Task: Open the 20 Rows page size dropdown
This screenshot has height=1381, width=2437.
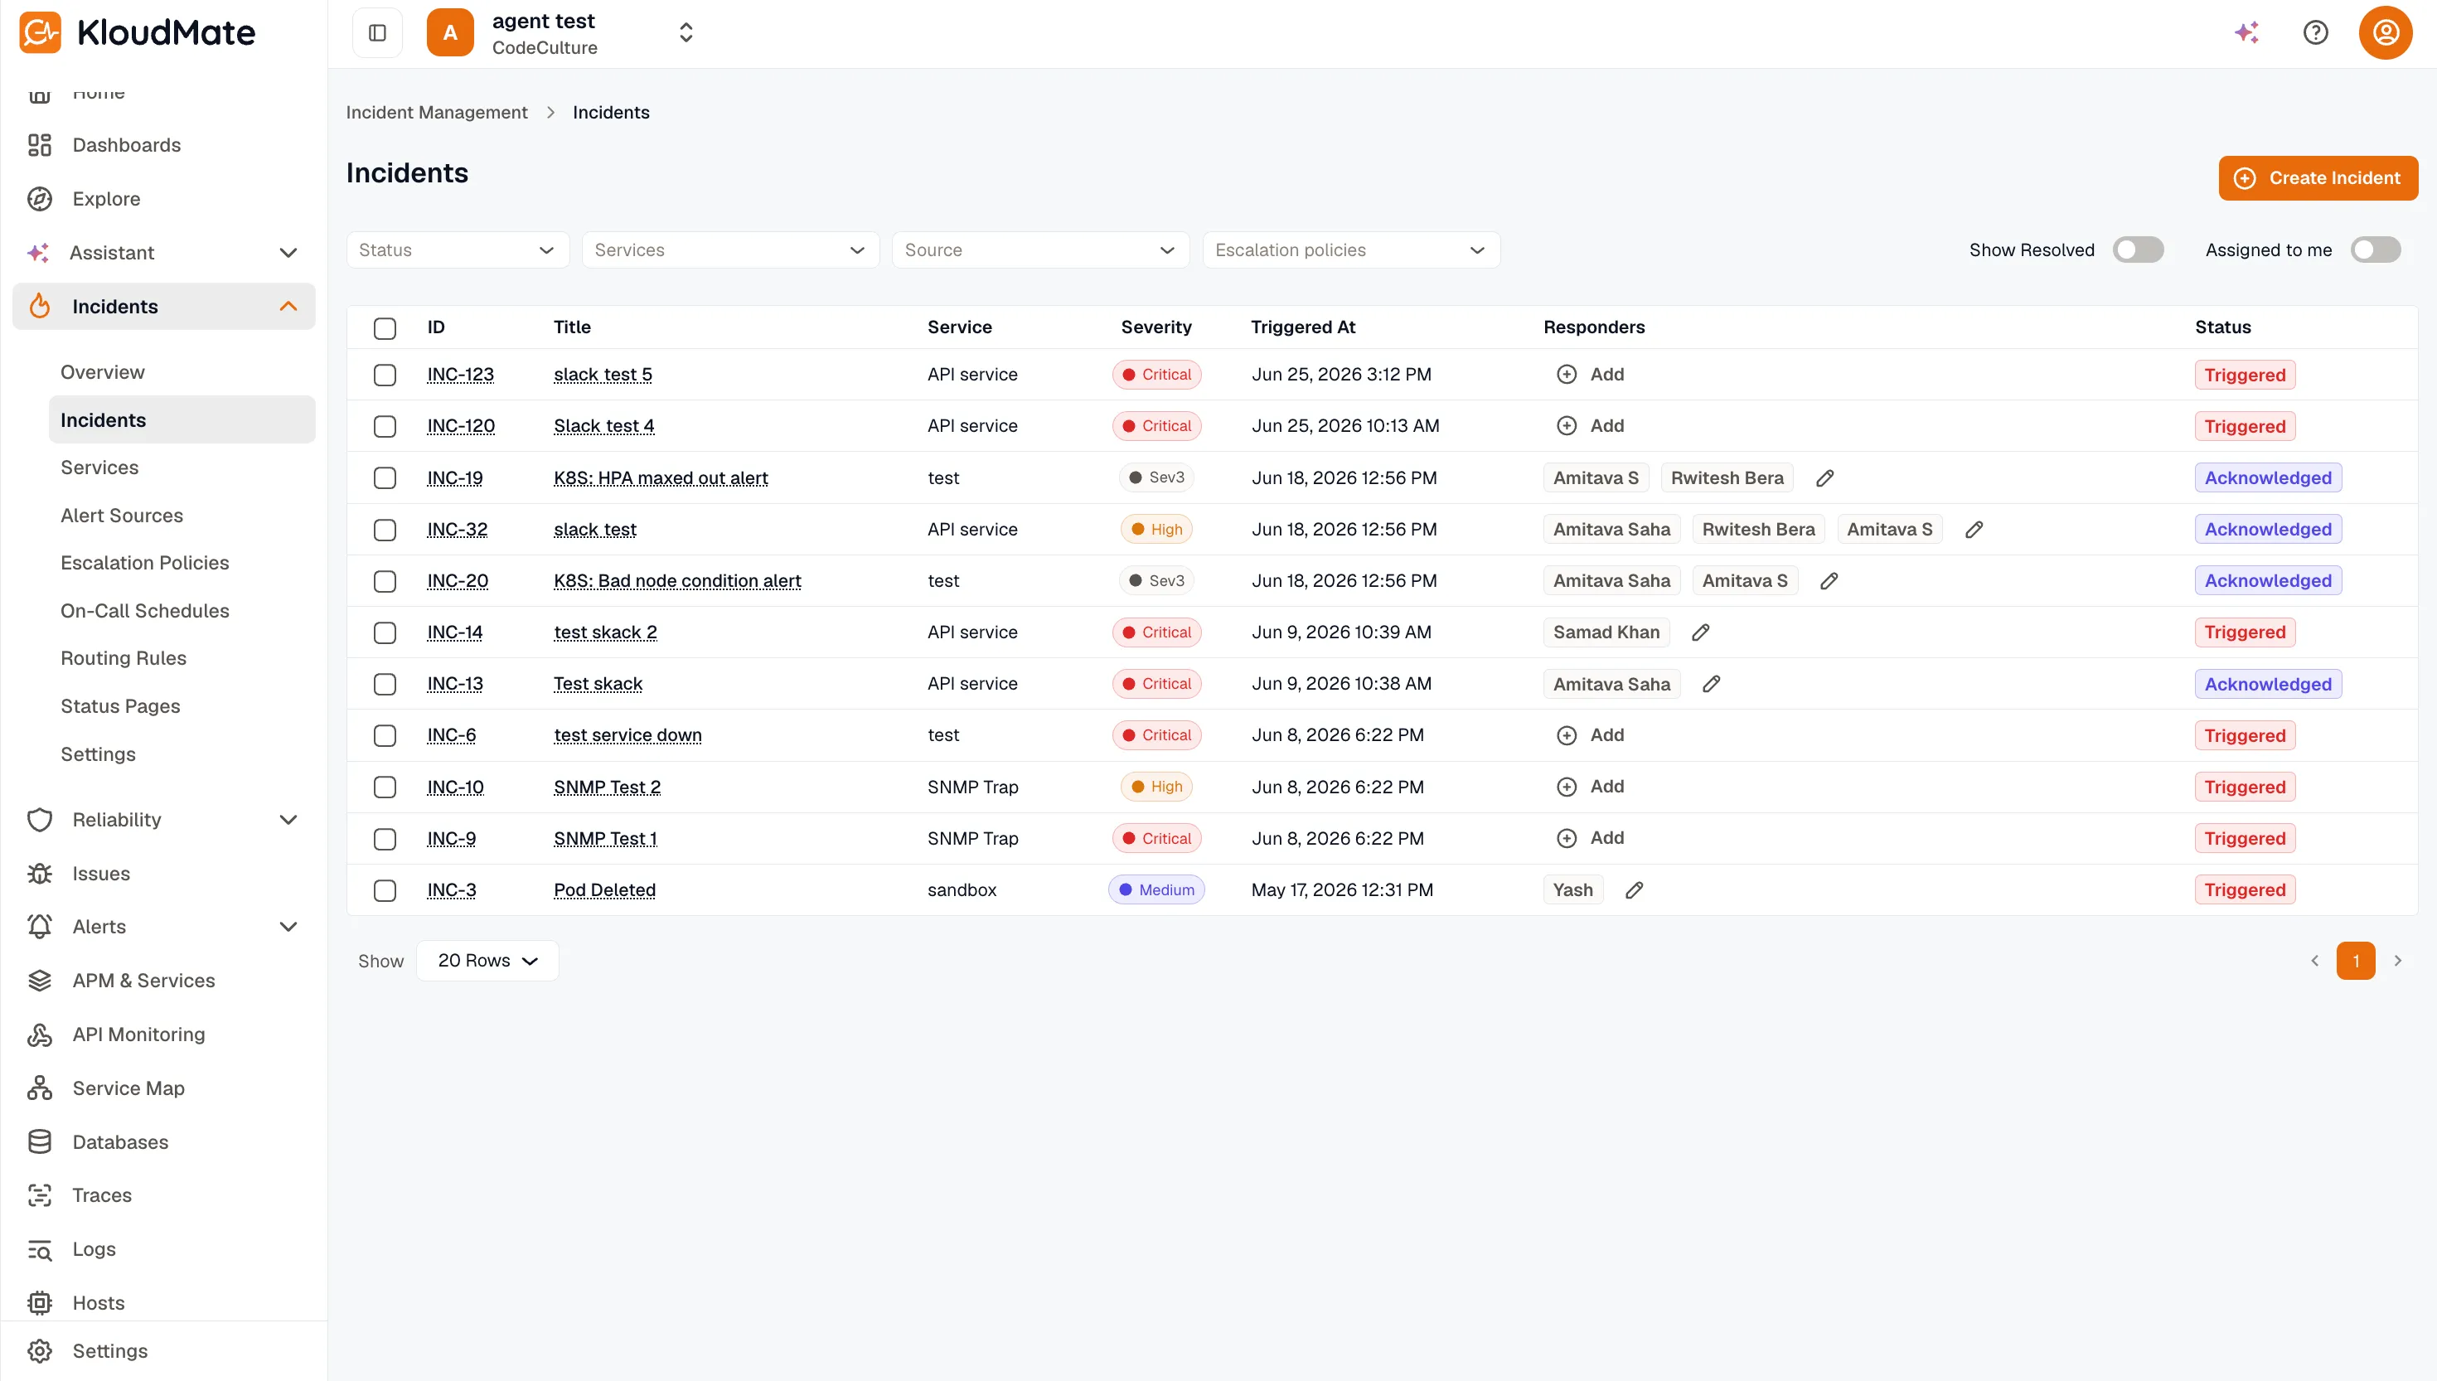Action: coord(487,961)
